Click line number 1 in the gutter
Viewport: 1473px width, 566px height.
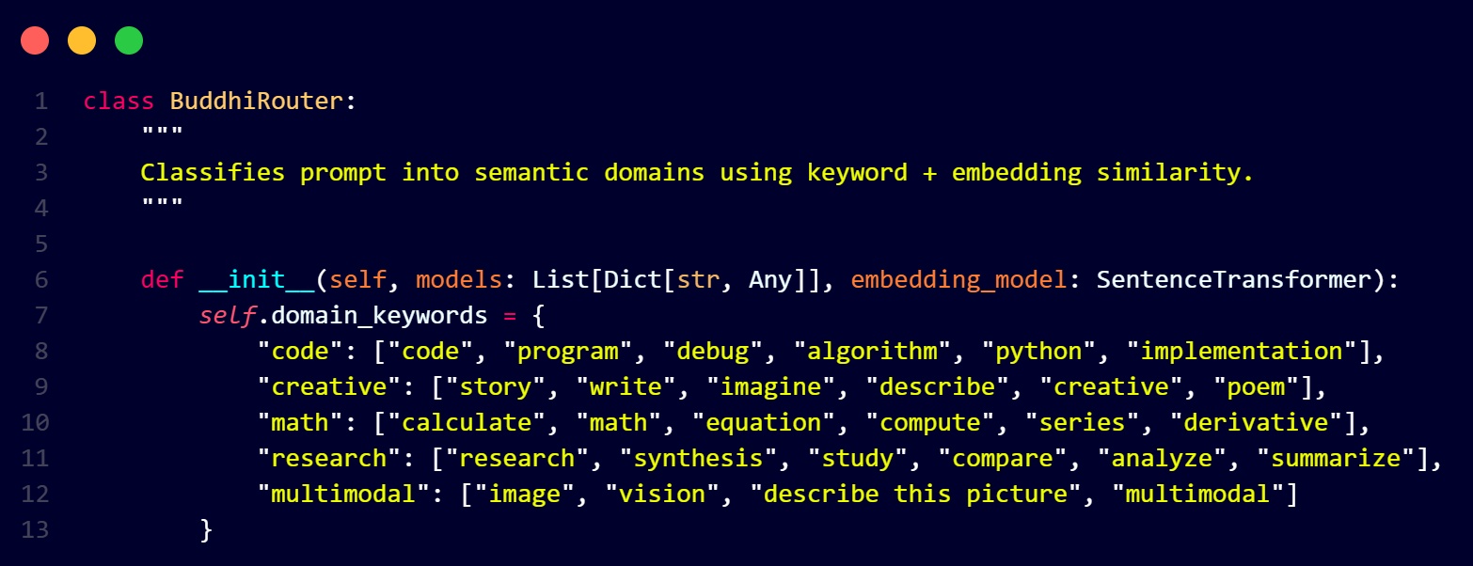pos(40,102)
